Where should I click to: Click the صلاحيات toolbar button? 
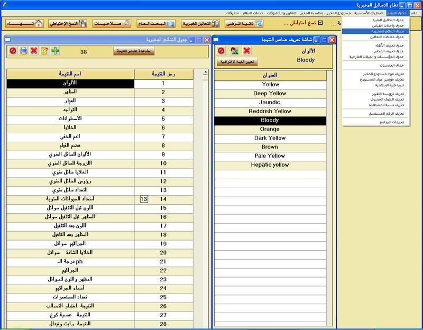pos(112,23)
